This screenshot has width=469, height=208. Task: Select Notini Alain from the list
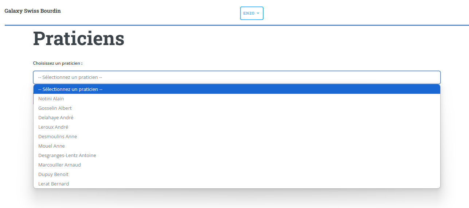[51, 99]
